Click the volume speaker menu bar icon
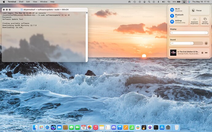 (x=163, y=2)
